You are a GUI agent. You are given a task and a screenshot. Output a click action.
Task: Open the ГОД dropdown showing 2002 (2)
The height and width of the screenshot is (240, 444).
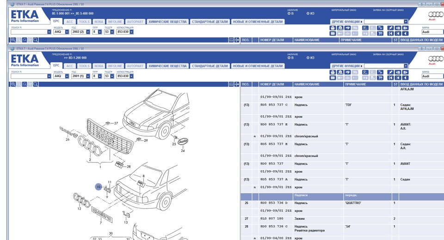tap(88, 32)
